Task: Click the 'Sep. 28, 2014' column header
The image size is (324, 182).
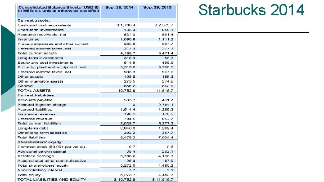Action: 119,8
